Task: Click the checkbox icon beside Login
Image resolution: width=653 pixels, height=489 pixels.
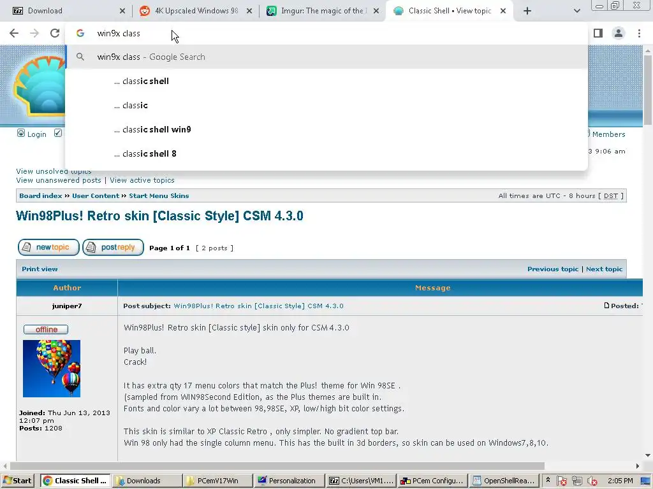Action: (58, 133)
